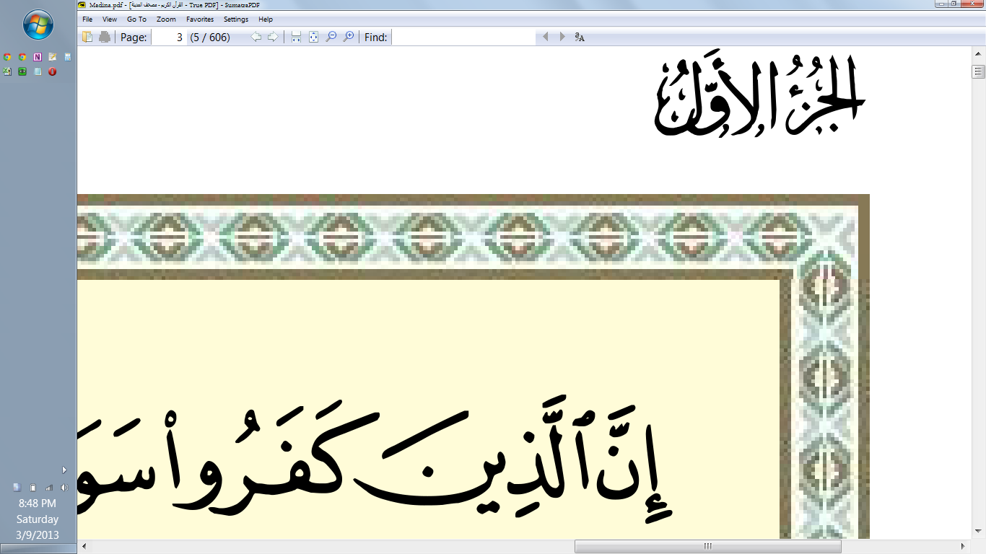
Task: Click the Print toolbar icon
Action: (x=104, y=37)
